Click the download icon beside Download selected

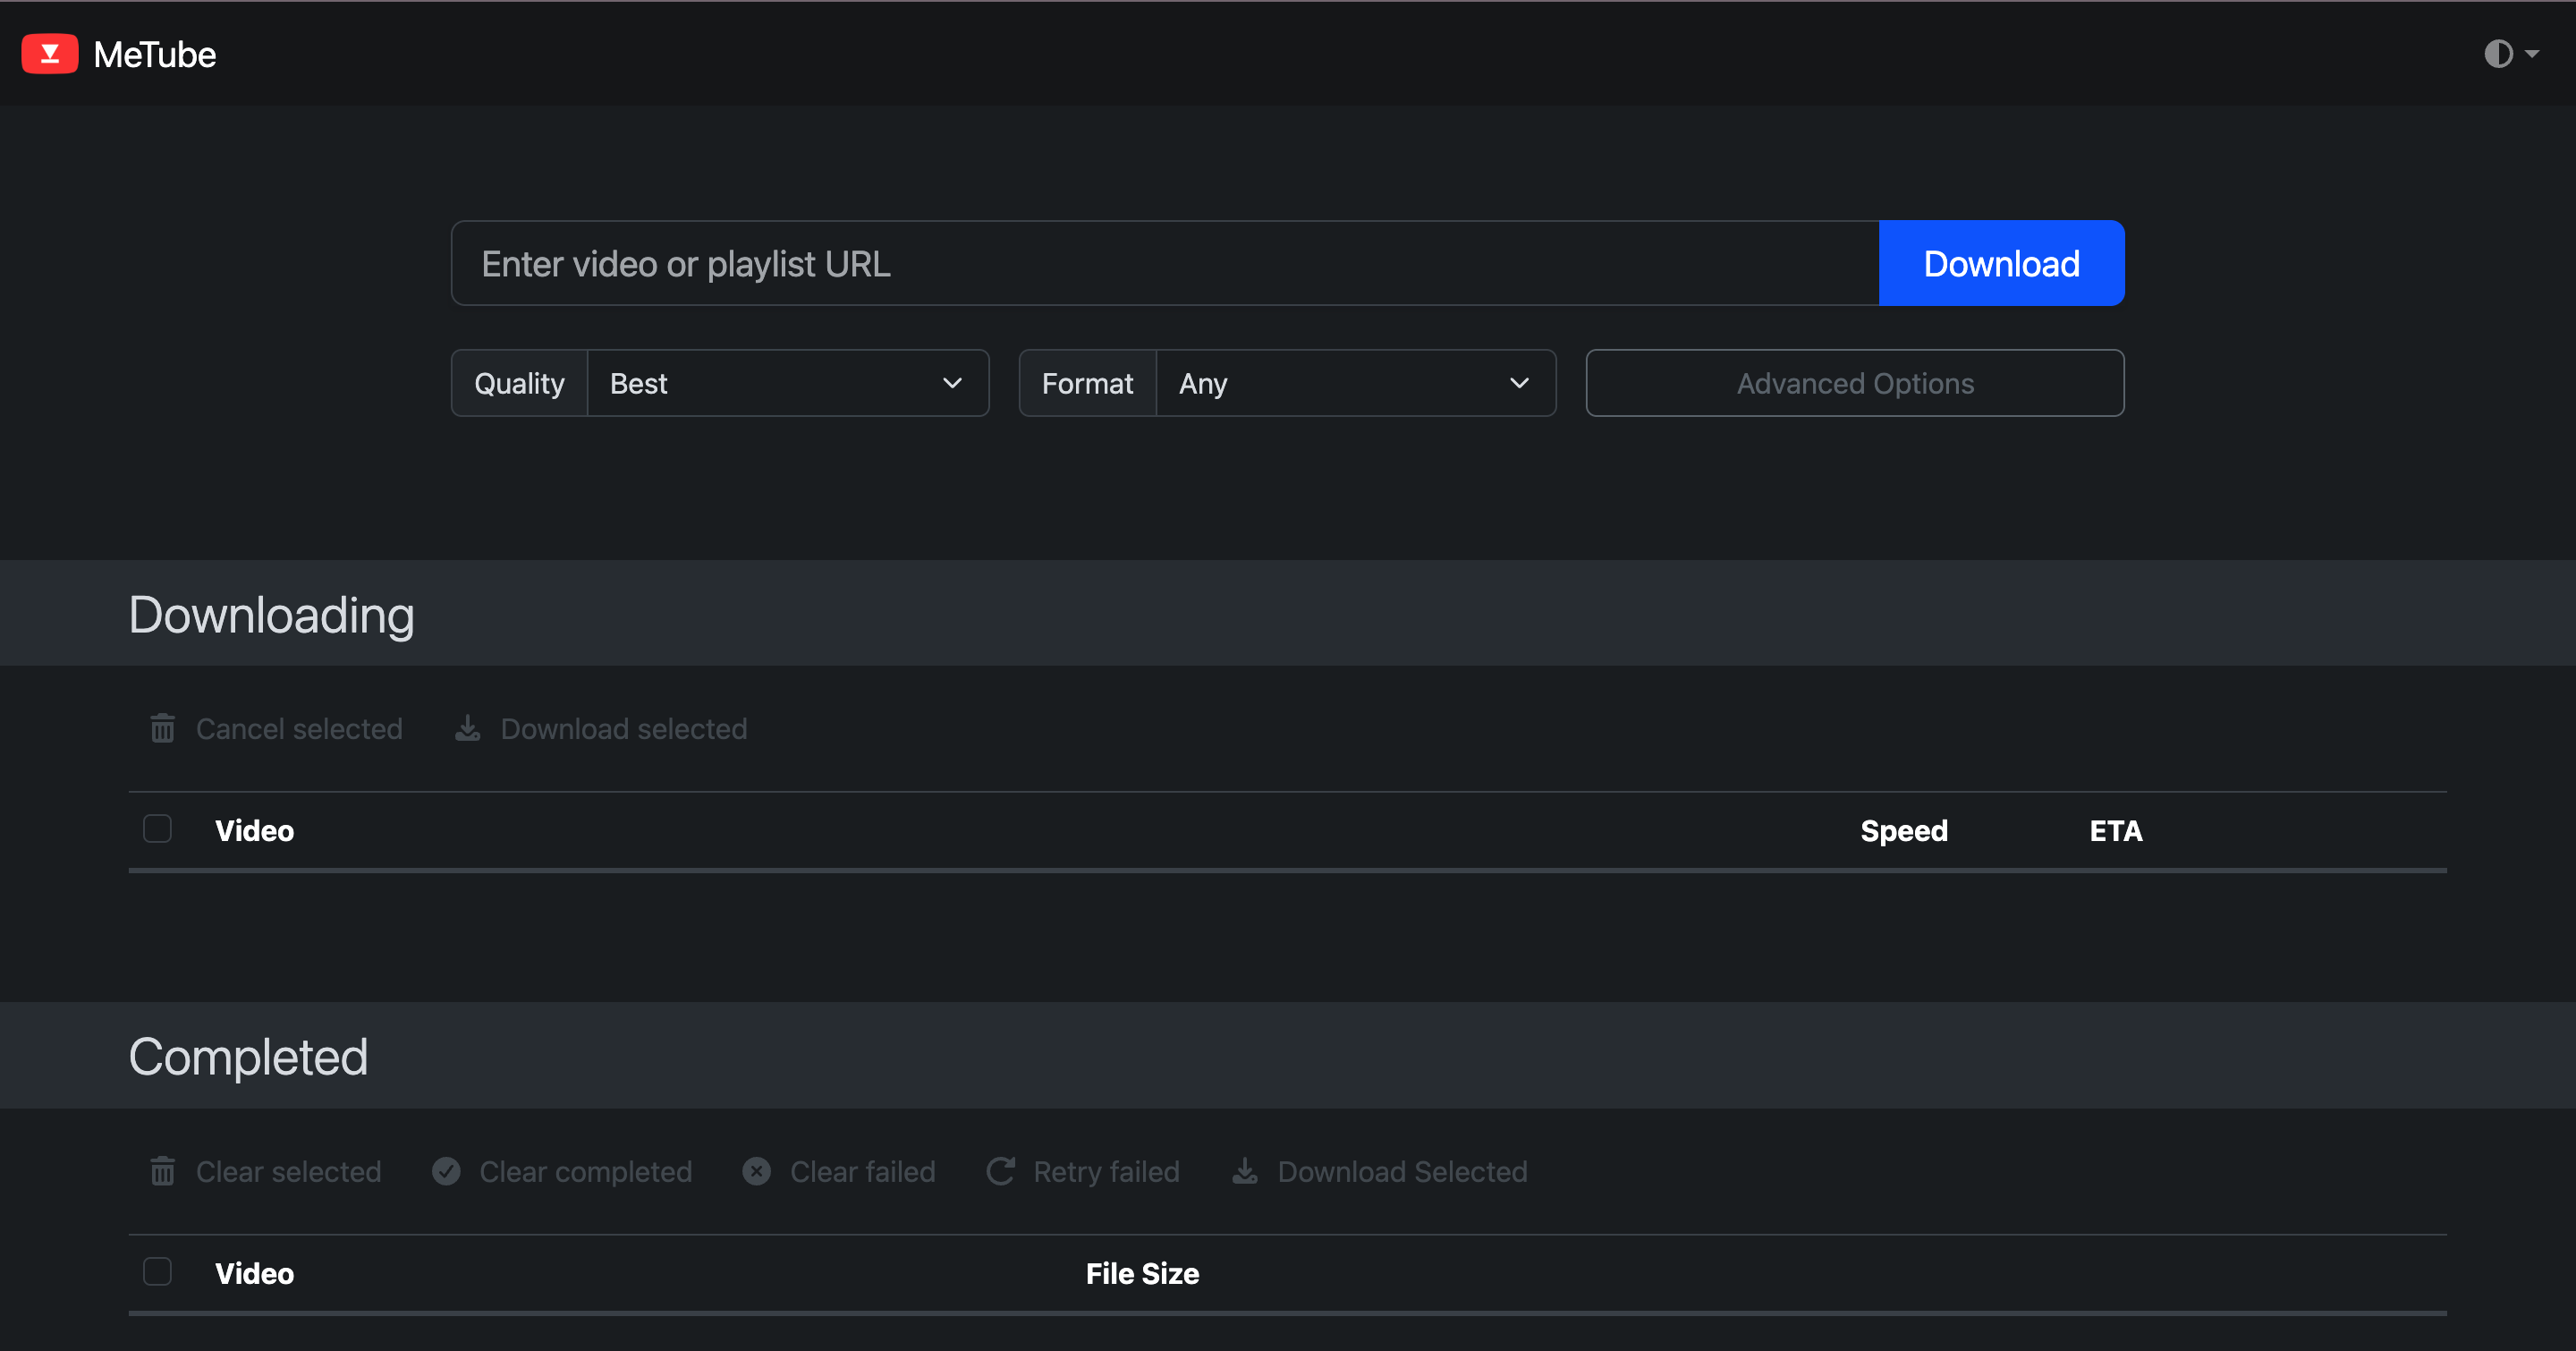pyautogui.click(x=467, y=728)
